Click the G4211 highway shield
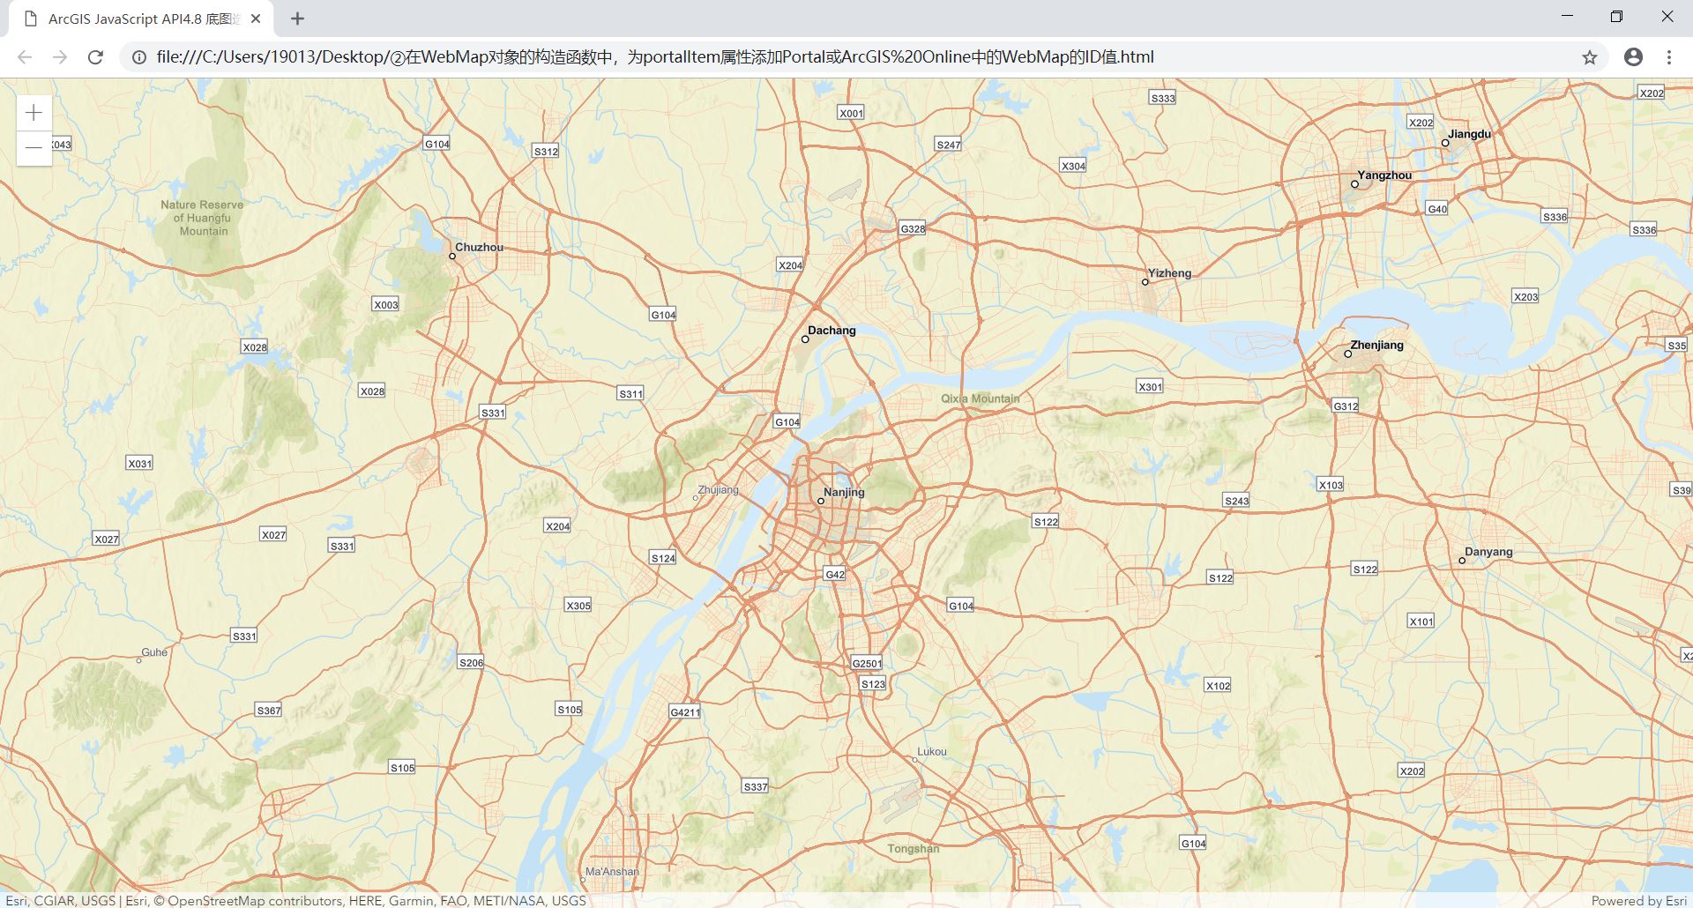Image resolution: width=1693 pixels, height=908 pixels. [684, 711]
